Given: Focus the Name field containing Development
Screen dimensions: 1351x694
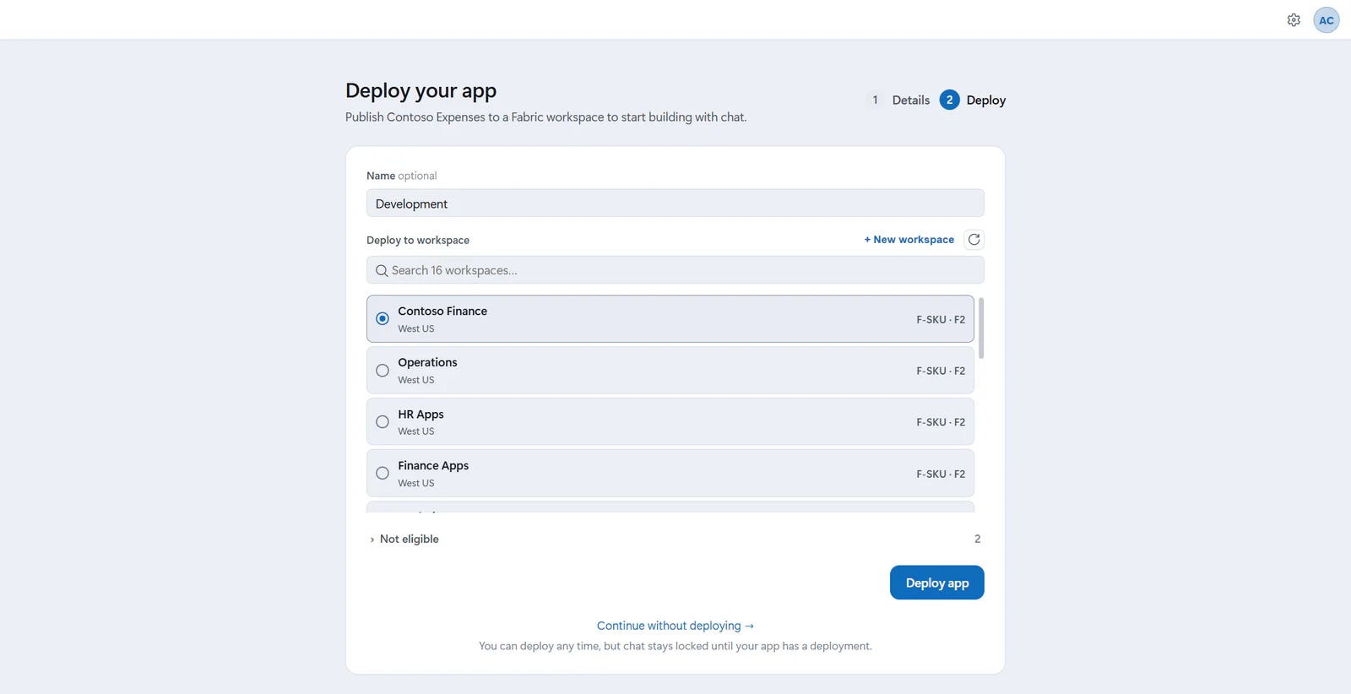Looking at the screenshot, I should point(675,203).
